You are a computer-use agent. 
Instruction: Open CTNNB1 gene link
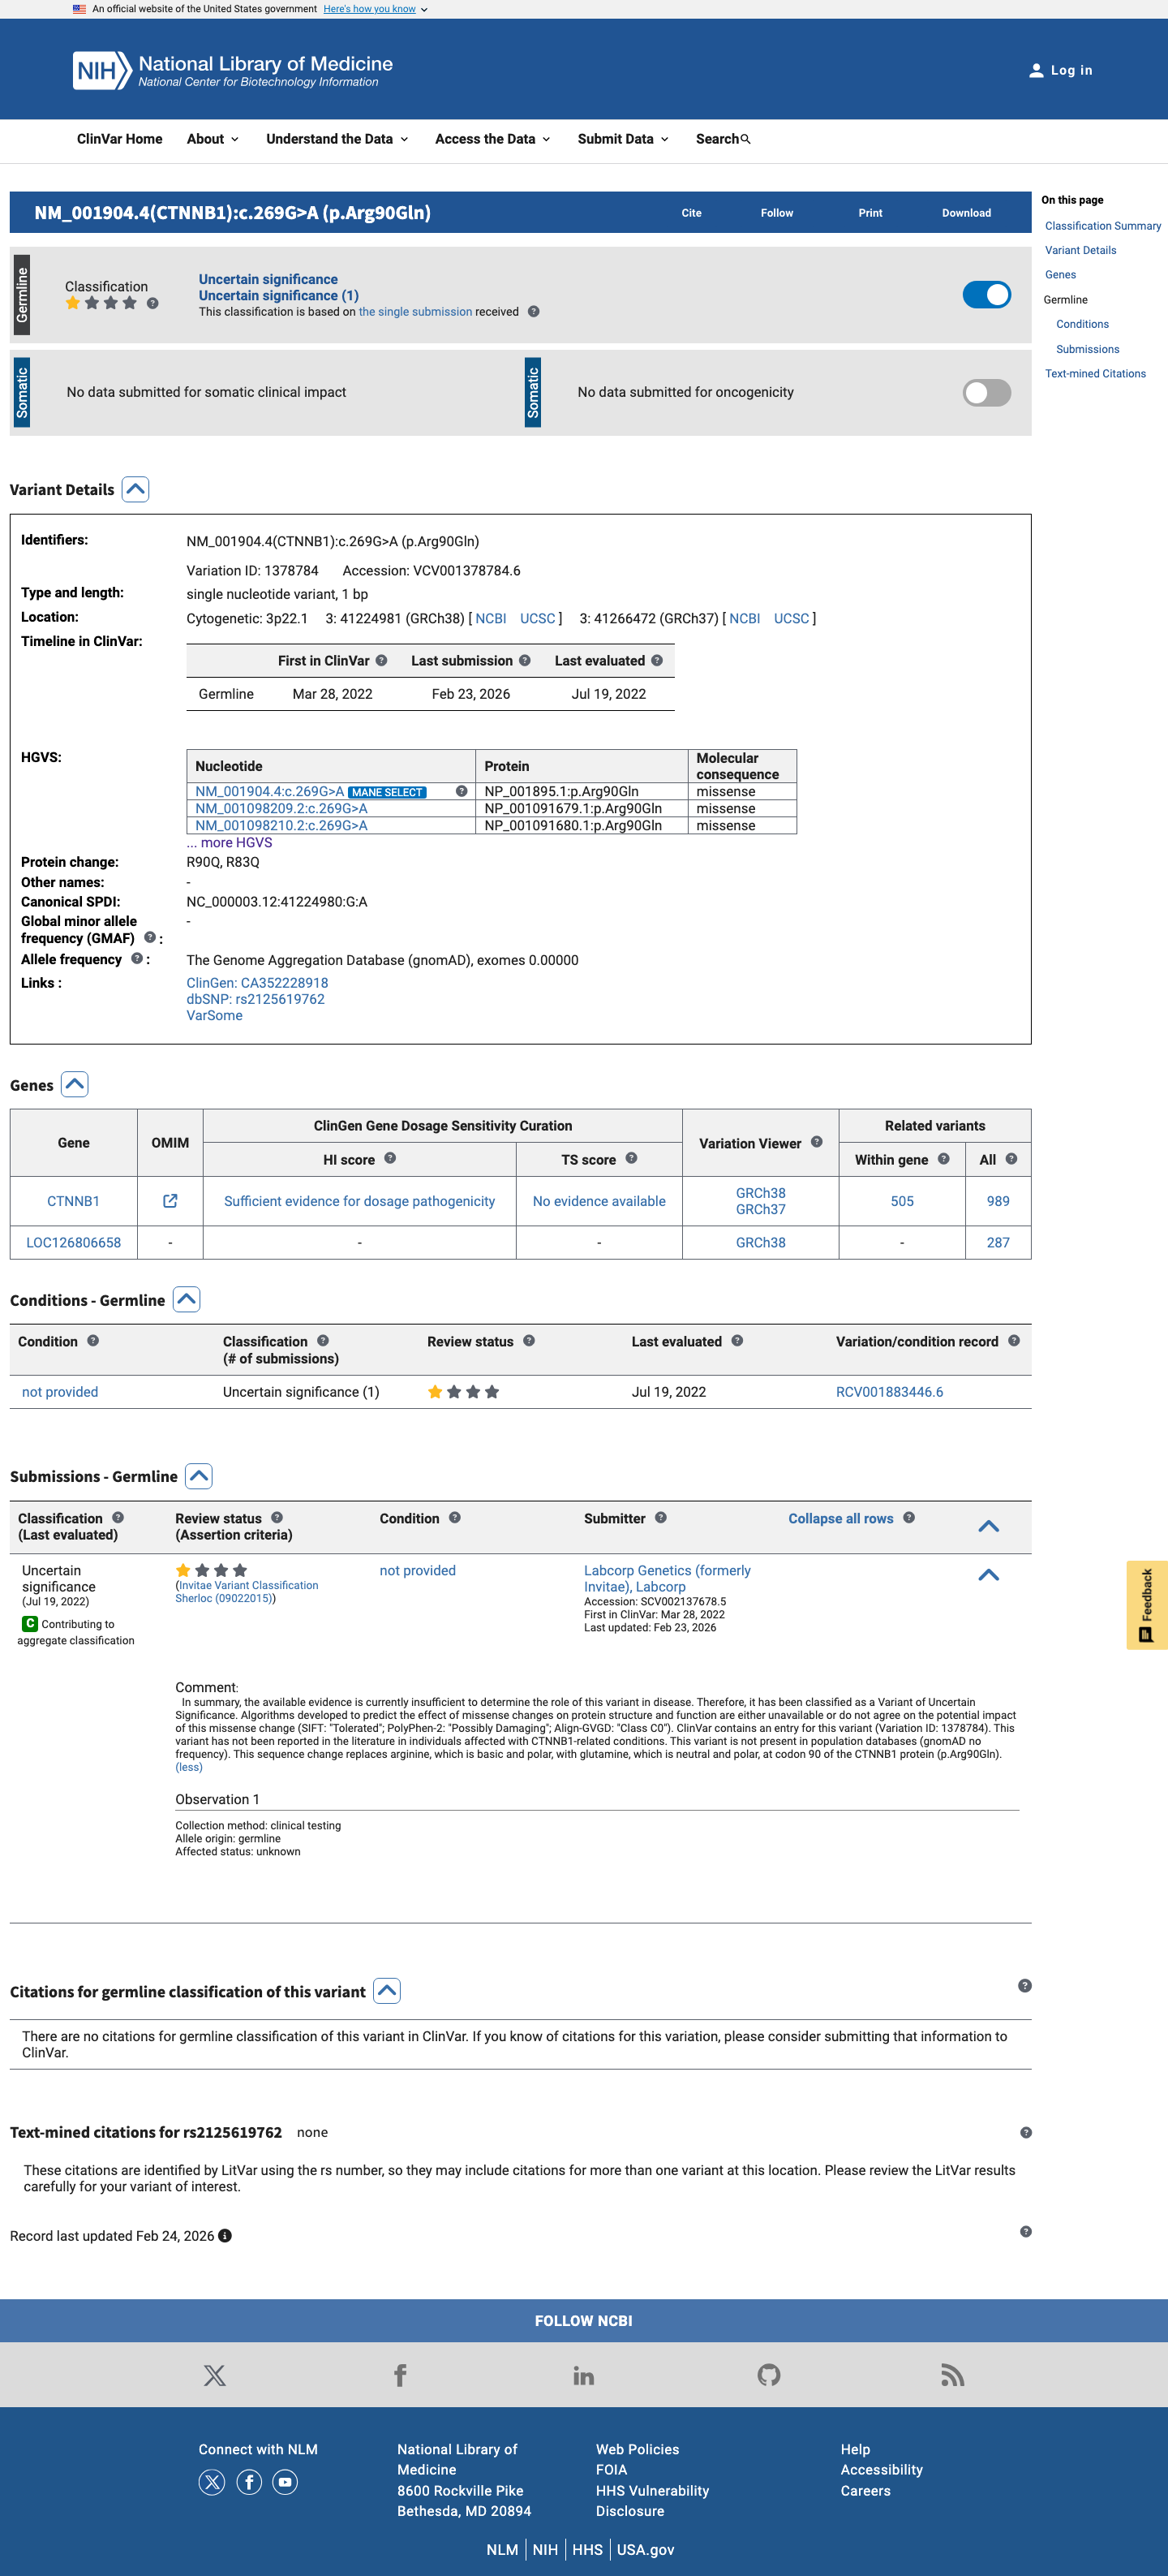click(x=73, y=1200)
